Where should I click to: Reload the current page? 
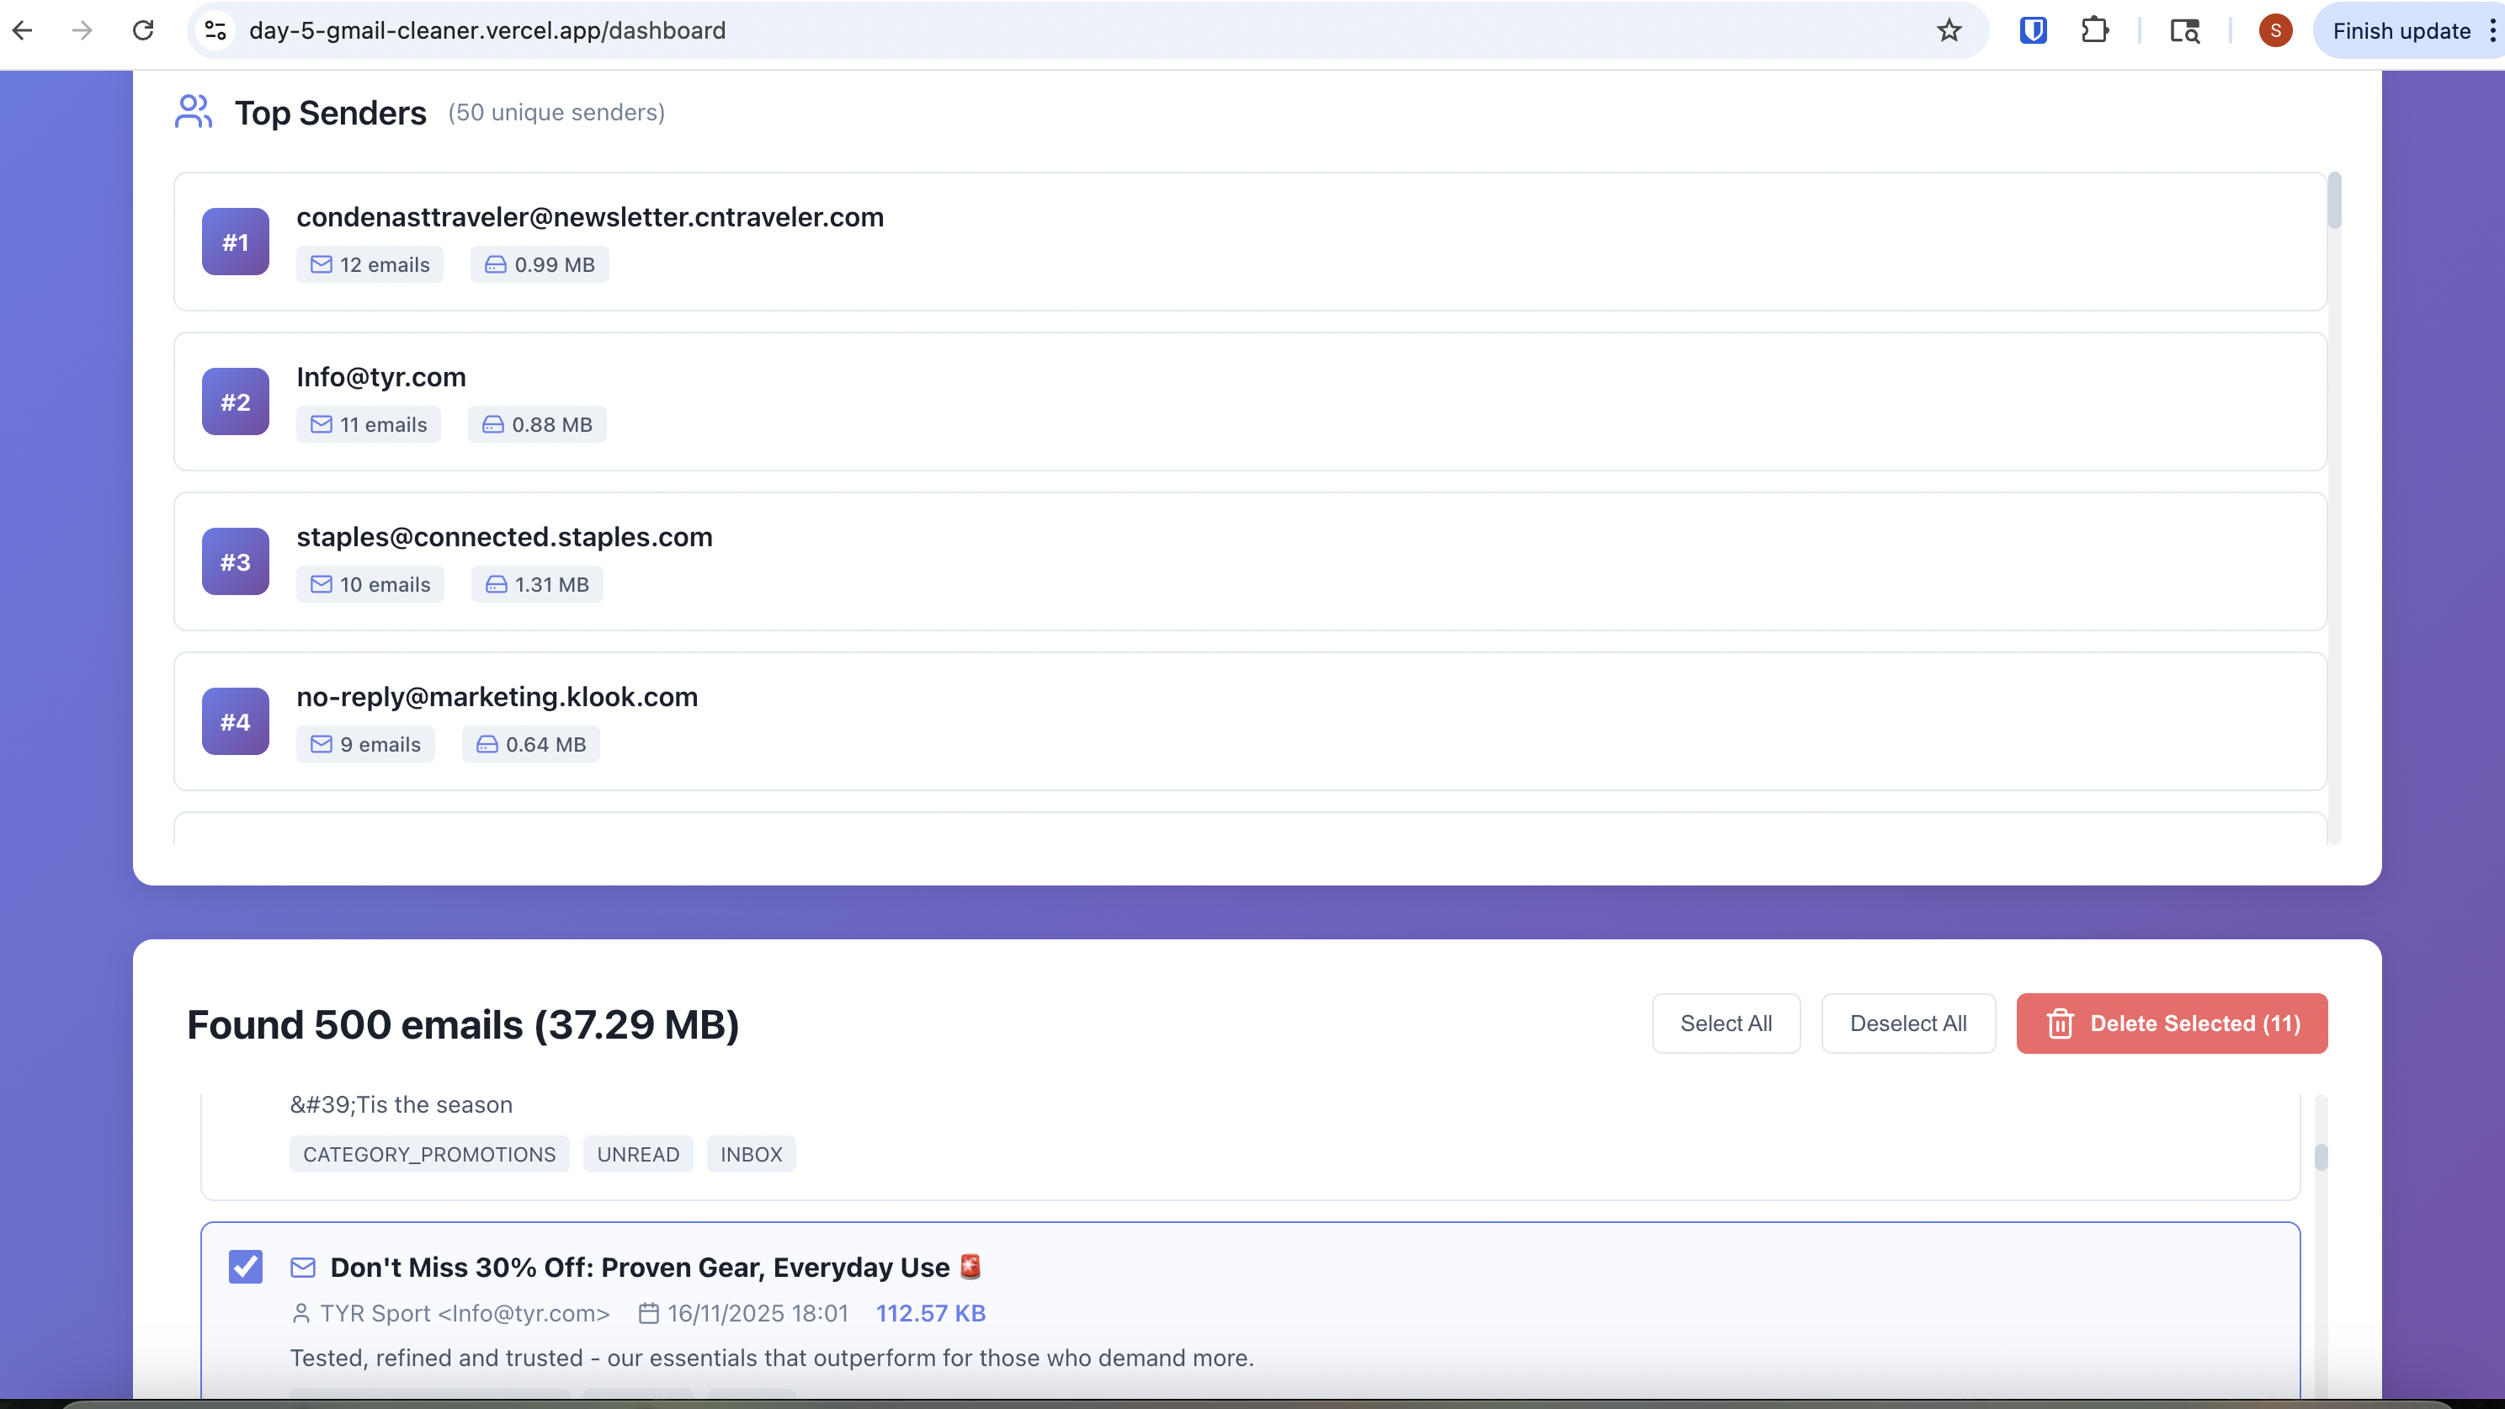tap(143, 30)
